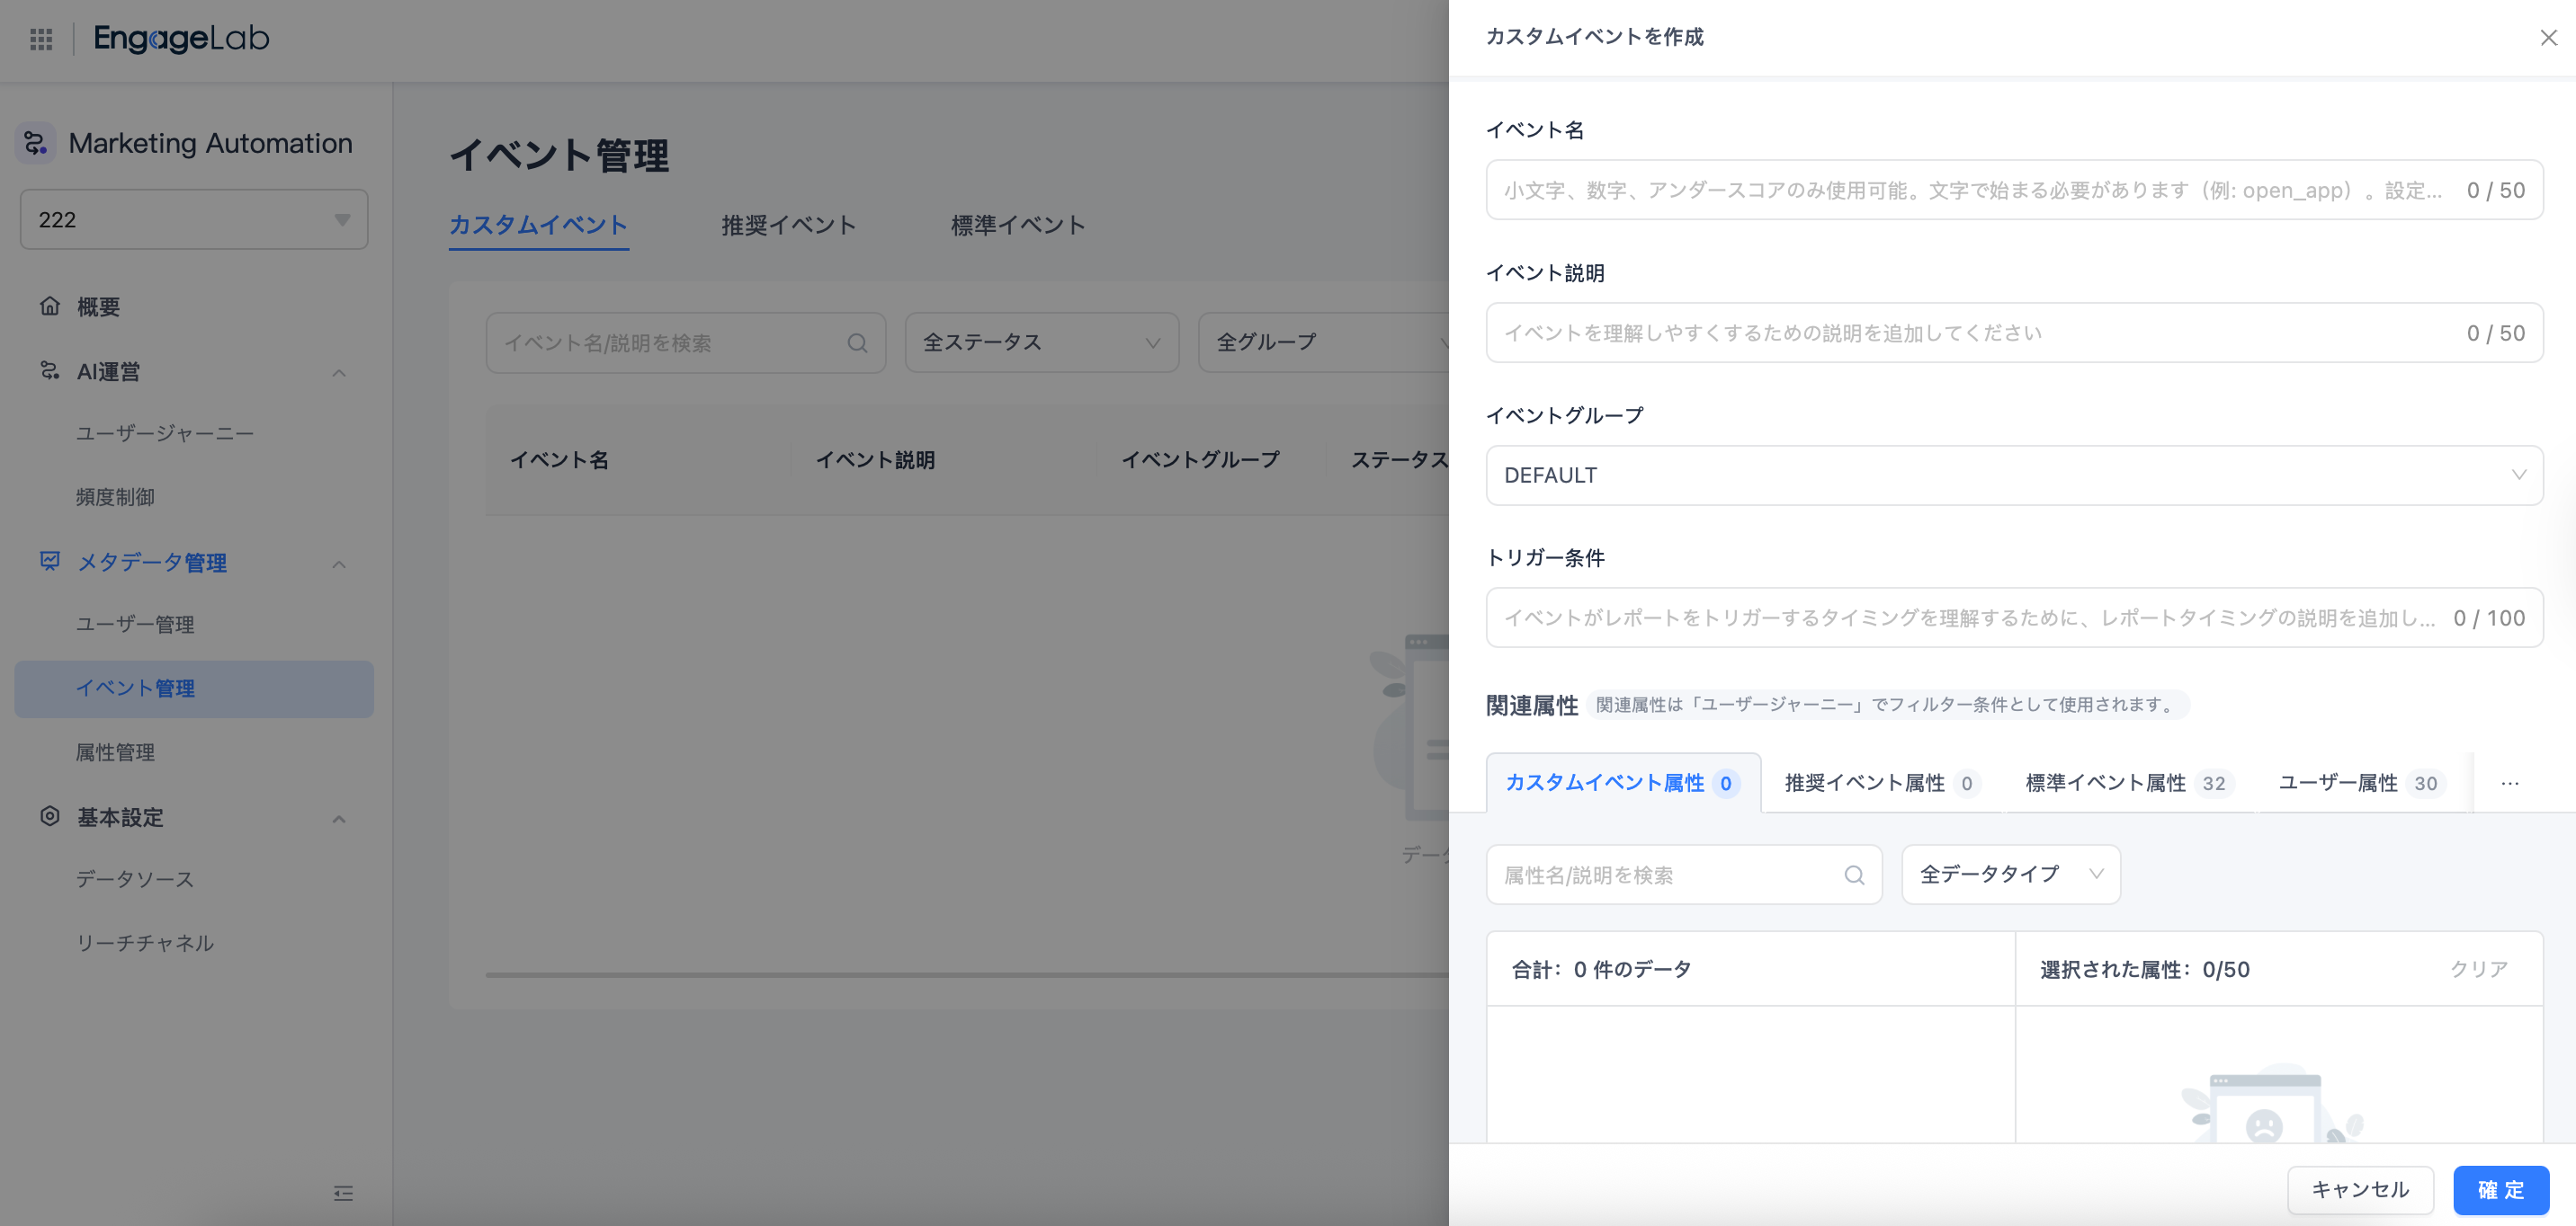Open the 全データタイプ dropdown

2010,875
